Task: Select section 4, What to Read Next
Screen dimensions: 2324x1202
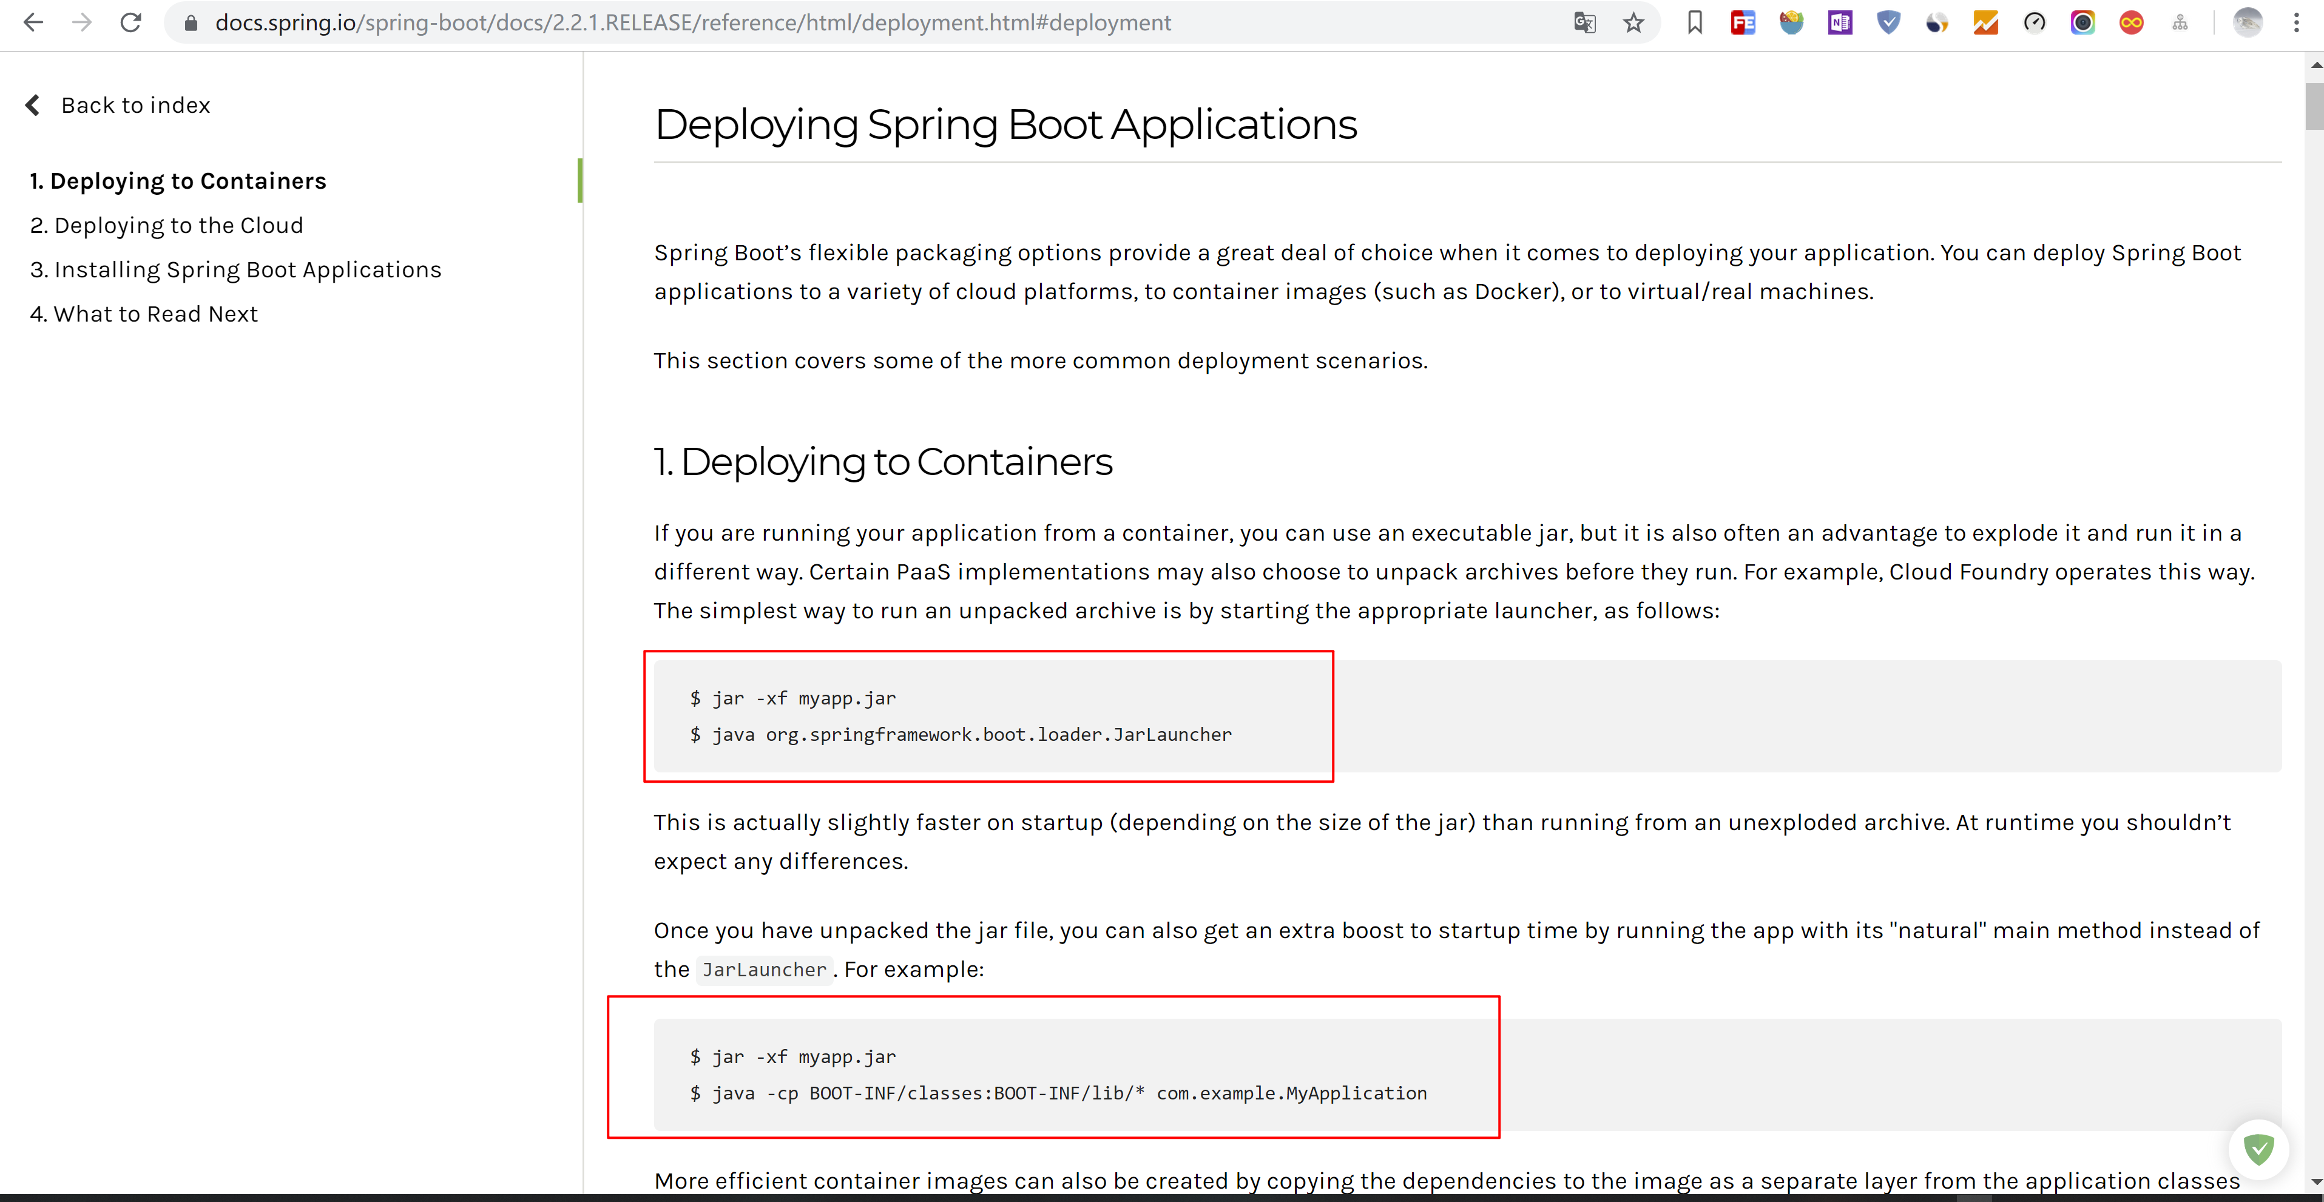Action: tap(143, 313)
